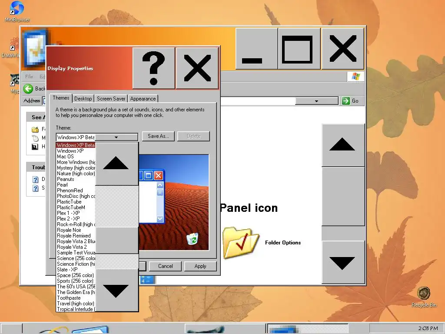Open the MiniBrowser desktop shortcut

(x=17, y=11)
